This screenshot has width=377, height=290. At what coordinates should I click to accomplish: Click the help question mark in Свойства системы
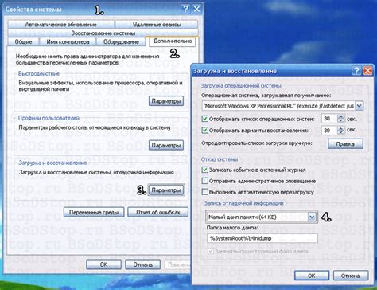click(185, 10)
